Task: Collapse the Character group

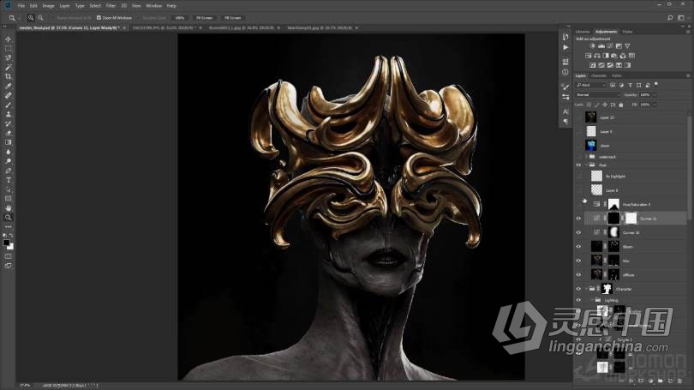Action: (586, 289)
